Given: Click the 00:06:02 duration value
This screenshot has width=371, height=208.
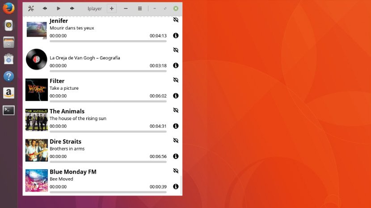Looking at the screenshot, I should pyautogui.click(x=158, y=96).
